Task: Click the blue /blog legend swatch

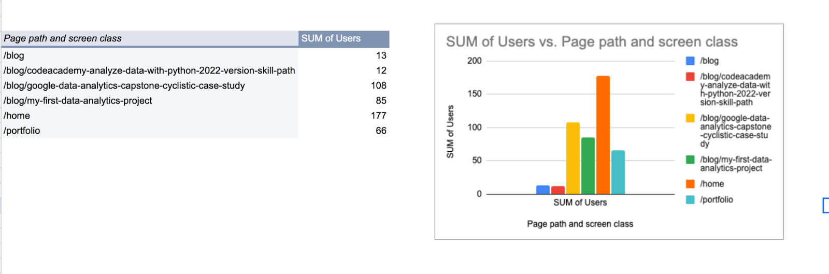Action: pyautogui.click(x=690, y=61)
